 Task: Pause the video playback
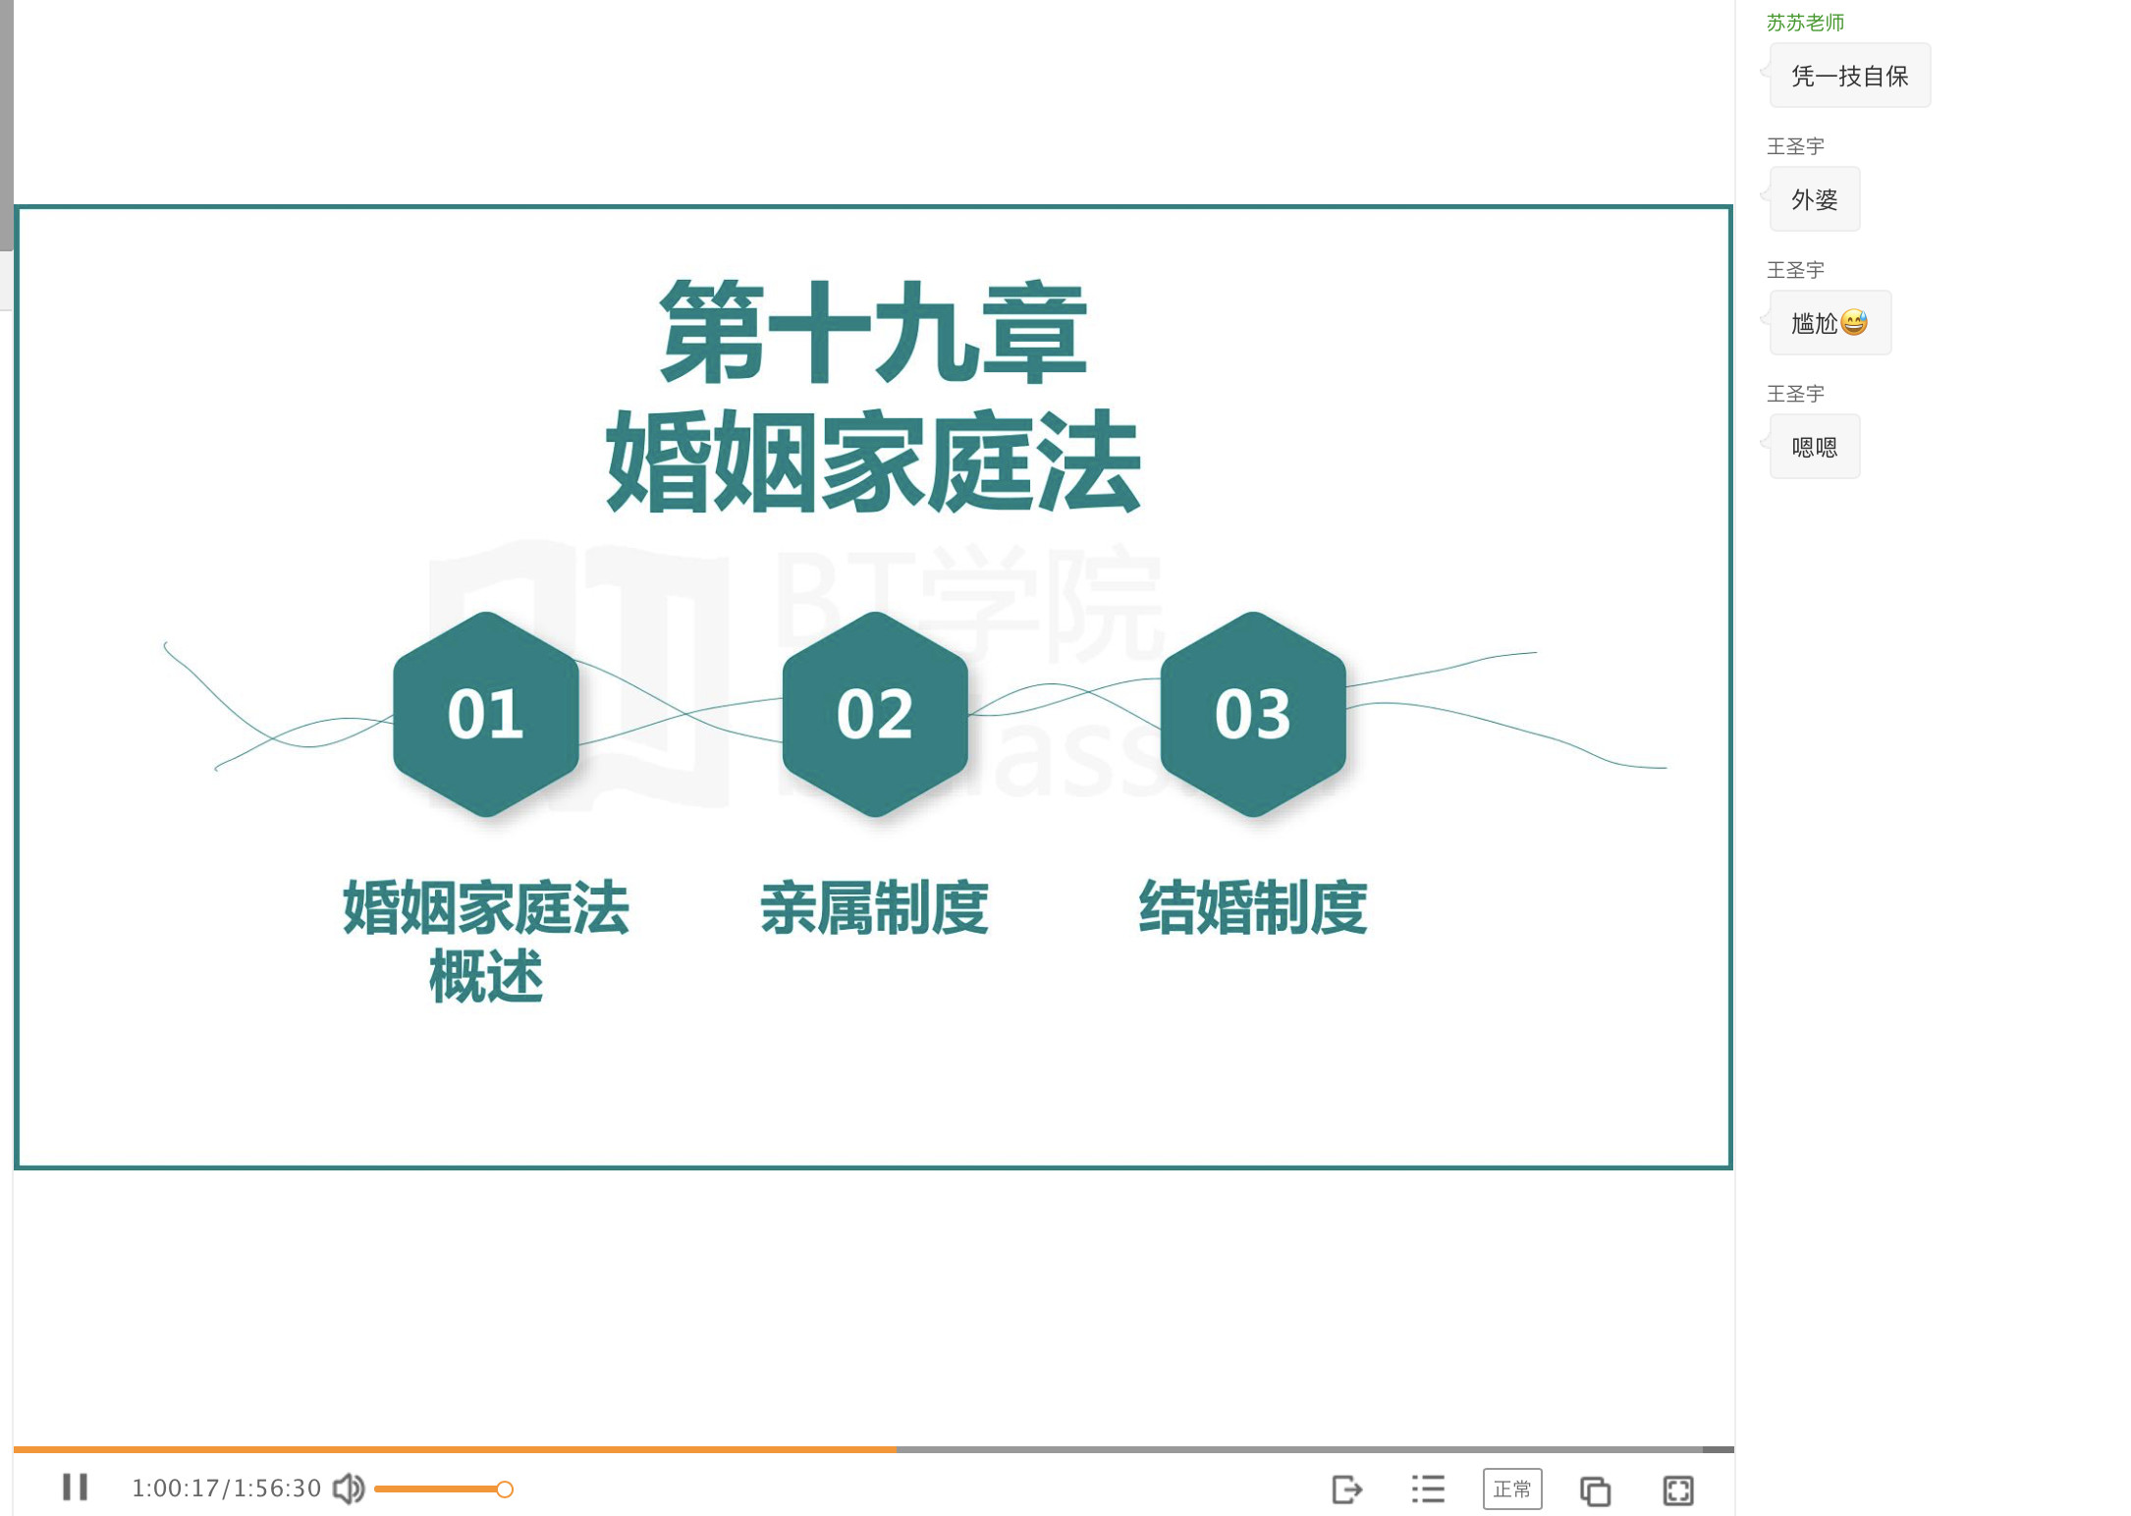76,1488
